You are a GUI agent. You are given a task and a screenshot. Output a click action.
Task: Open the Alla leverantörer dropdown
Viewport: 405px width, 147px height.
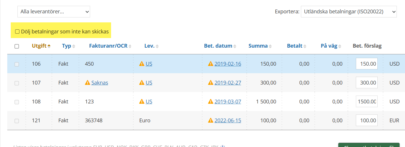(54, 12)
